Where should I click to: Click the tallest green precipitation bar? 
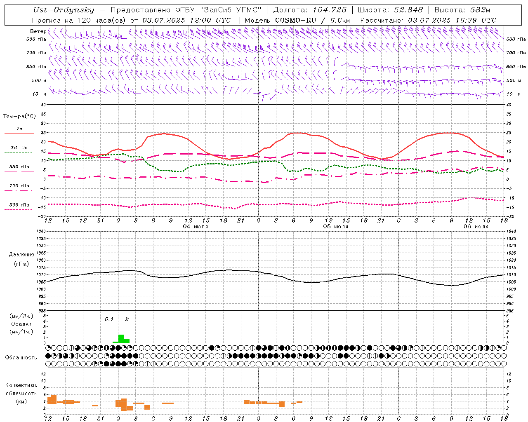pyautogui.click(x=121, y=339)
